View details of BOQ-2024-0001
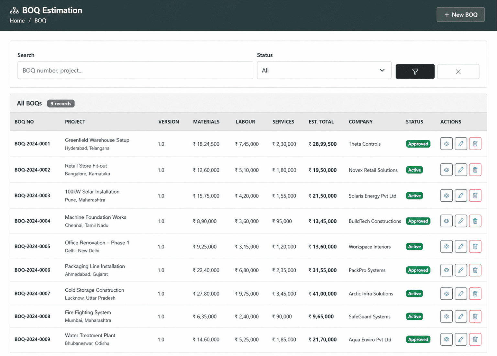Image resolution: width=497 pixels, height=356 pixels. point(446,144)
